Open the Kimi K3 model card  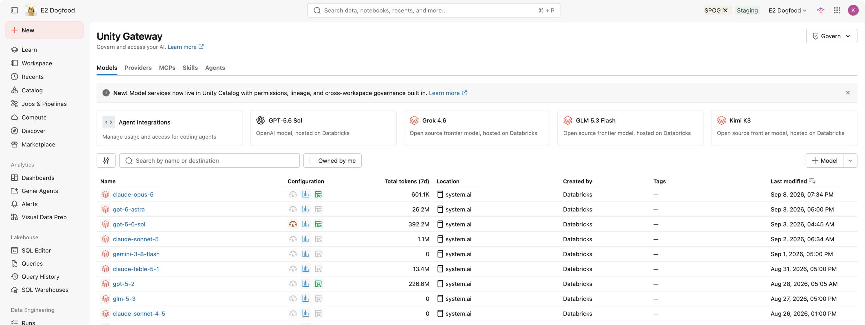tap(784, 128)
